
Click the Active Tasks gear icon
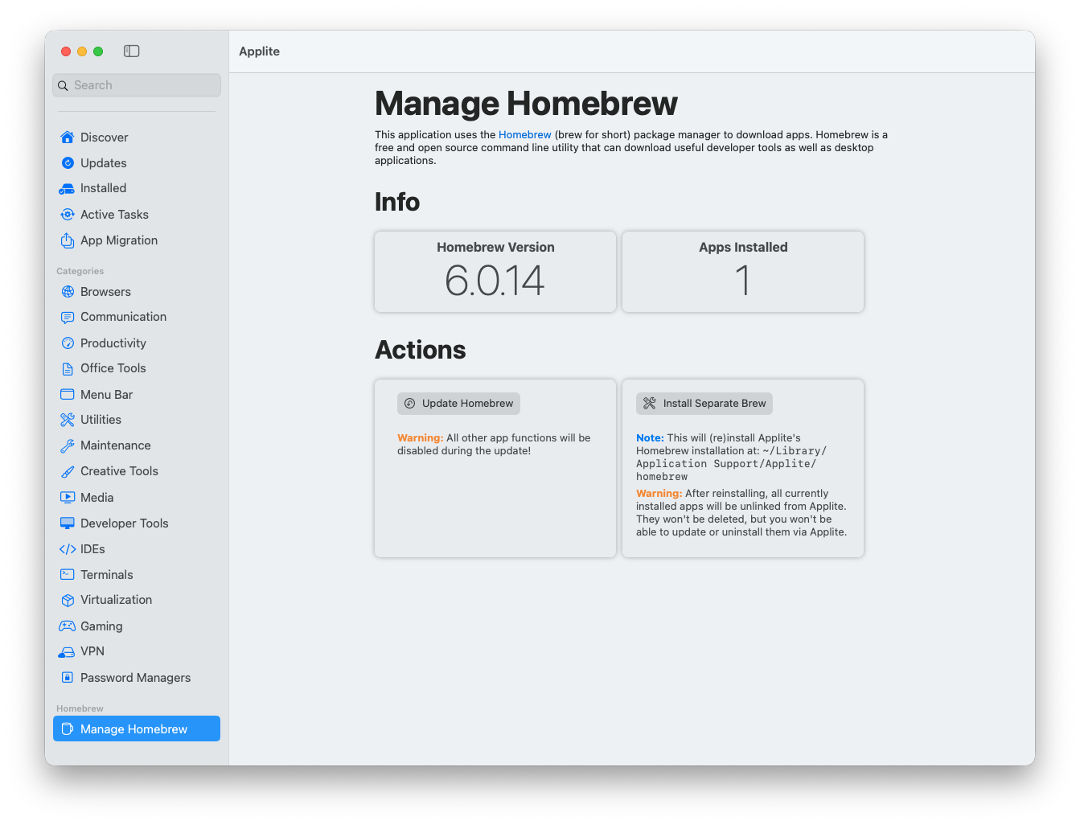[x=68, y=215]
